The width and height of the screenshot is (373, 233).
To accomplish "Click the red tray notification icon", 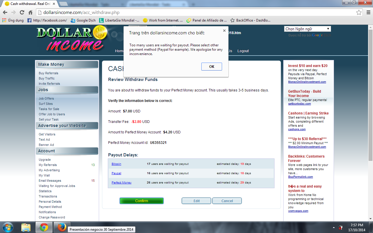I will tap(341, 227).
